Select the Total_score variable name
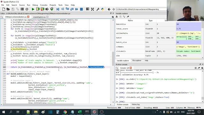Viewport: 204px width, 115px height. tap(122, 29)
